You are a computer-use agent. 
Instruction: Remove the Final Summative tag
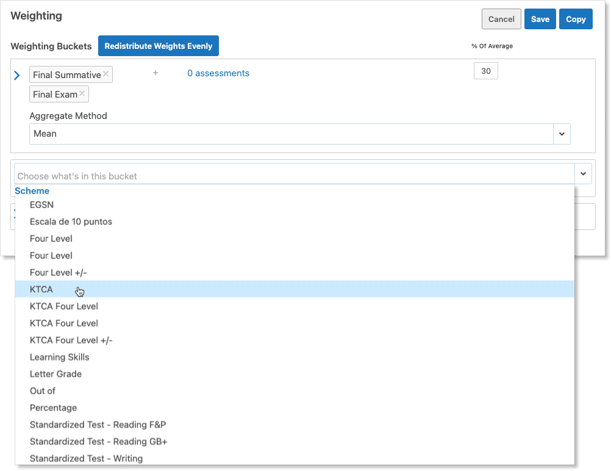(106, 74)
